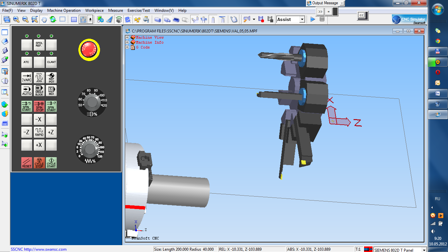Click the red-dot start recording icon
This screenshot has height=252, width=448.
(x=261, y=19)
